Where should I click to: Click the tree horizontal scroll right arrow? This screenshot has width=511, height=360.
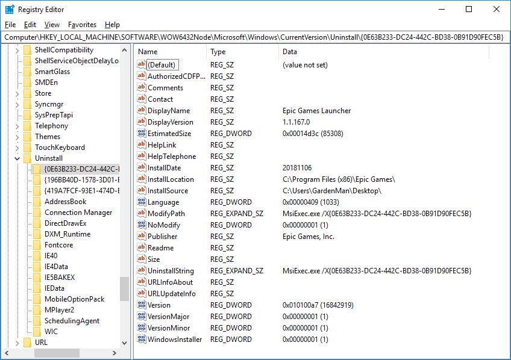click(x=114, y=353)
